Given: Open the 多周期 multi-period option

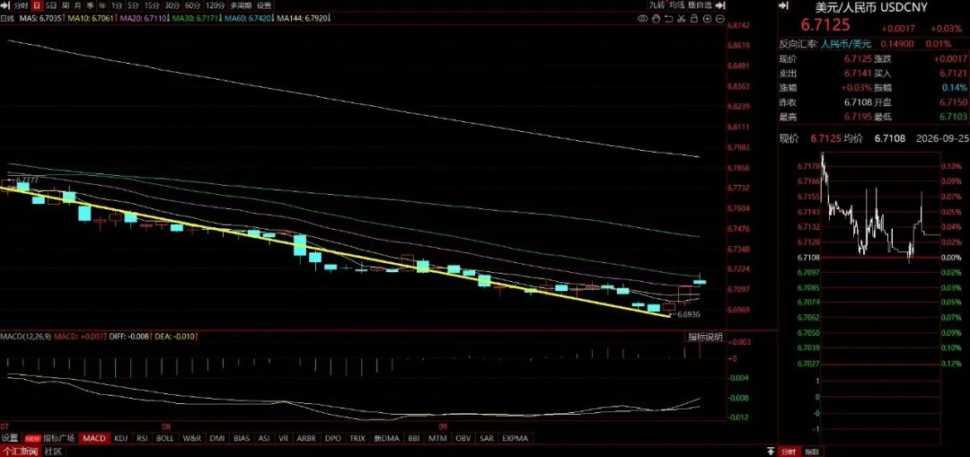Looking at the screenshot, I should tap(242, 5).
